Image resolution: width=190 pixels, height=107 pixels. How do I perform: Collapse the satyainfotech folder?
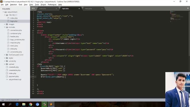tap(3, 12)
